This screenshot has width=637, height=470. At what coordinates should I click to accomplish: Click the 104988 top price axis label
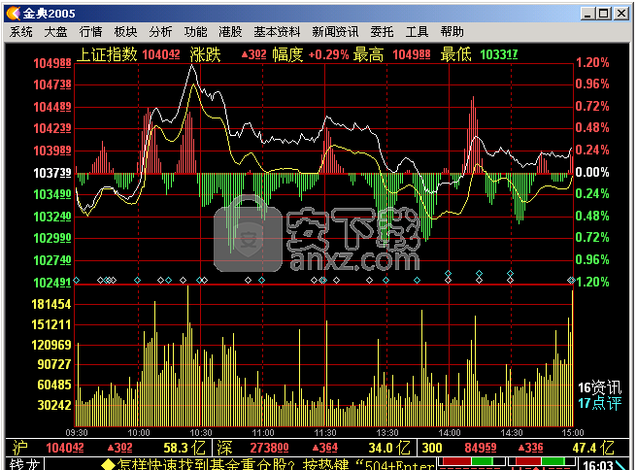52,63
